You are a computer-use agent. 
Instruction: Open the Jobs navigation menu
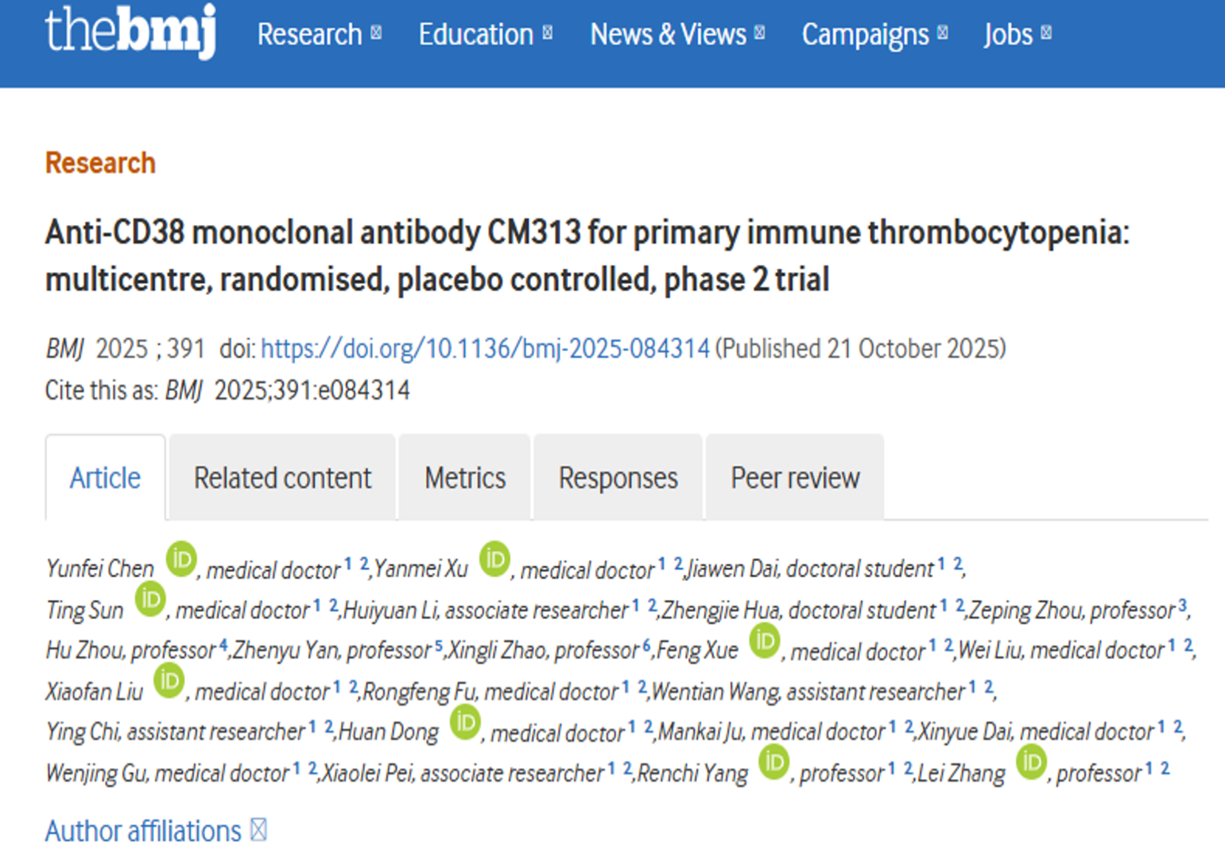click(x=1017, y=34)
